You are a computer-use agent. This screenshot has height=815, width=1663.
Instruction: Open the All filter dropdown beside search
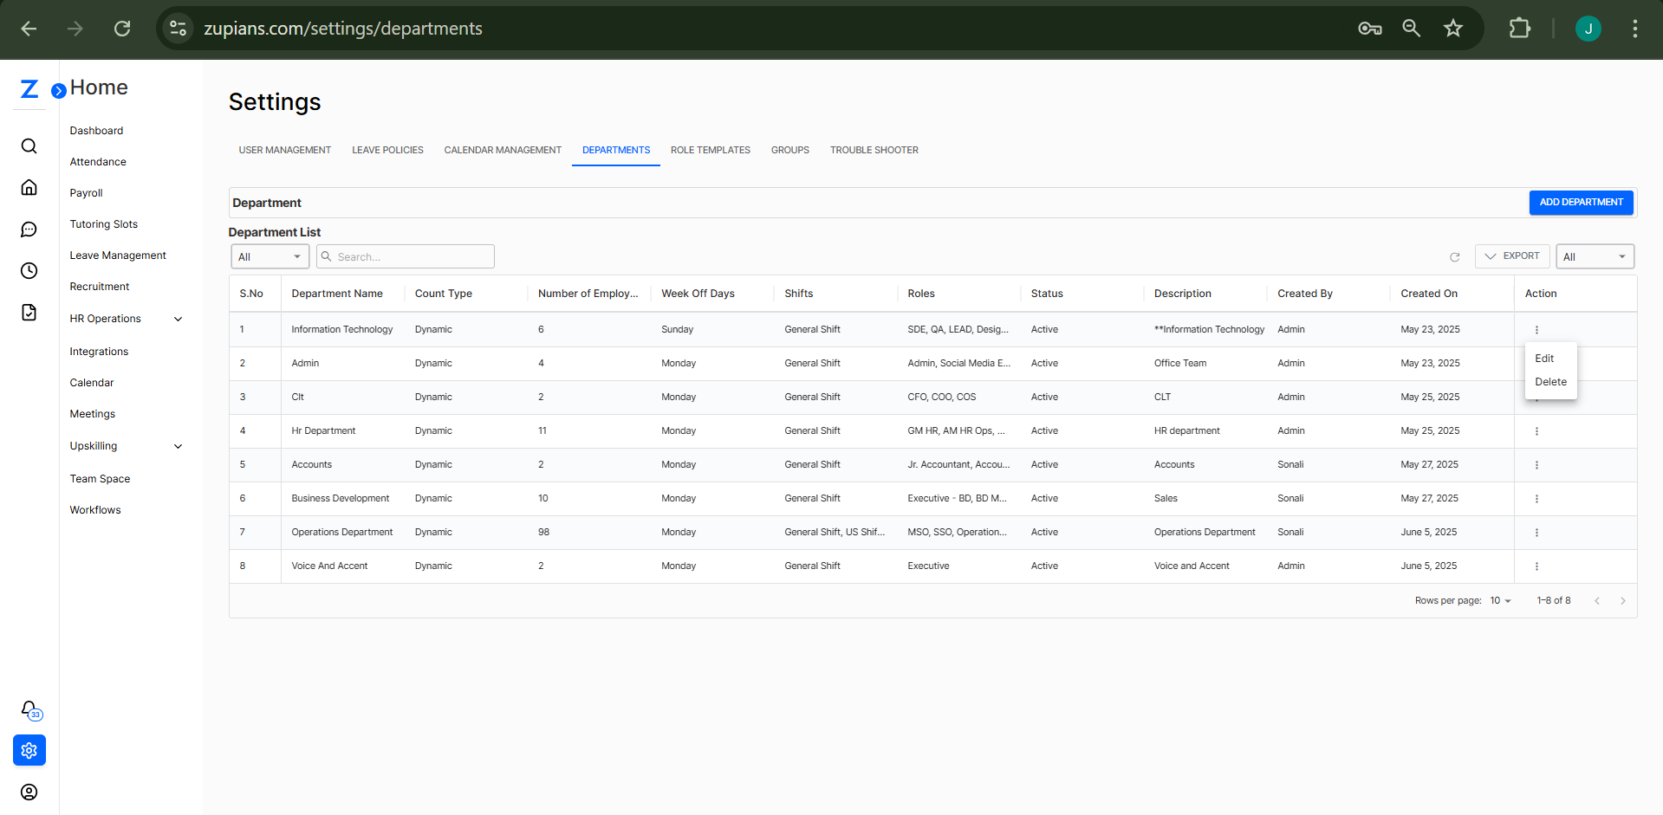click(270, 257)
